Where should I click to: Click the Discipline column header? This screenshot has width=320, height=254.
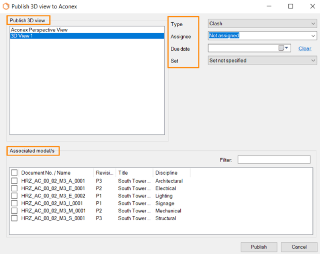[172, 173]
